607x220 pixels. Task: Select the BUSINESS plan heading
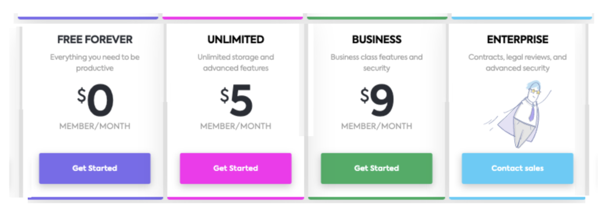tap(376, 40)
